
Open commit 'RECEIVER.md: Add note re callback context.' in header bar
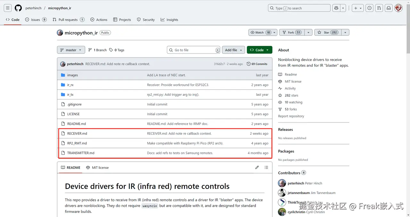click(118, 64)
